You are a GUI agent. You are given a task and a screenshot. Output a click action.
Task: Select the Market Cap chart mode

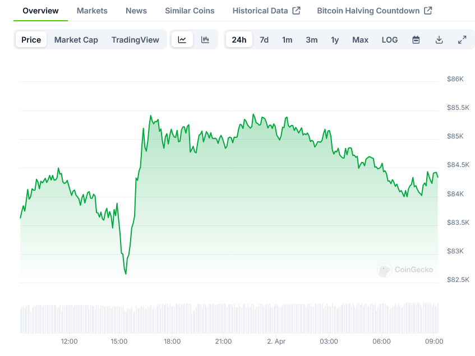[76, 40]
